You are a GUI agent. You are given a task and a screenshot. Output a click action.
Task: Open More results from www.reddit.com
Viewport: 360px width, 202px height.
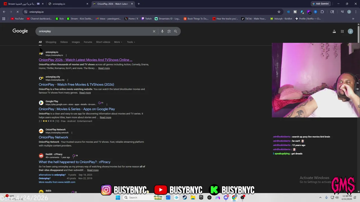pyautogui.click(x=57, y=182)
